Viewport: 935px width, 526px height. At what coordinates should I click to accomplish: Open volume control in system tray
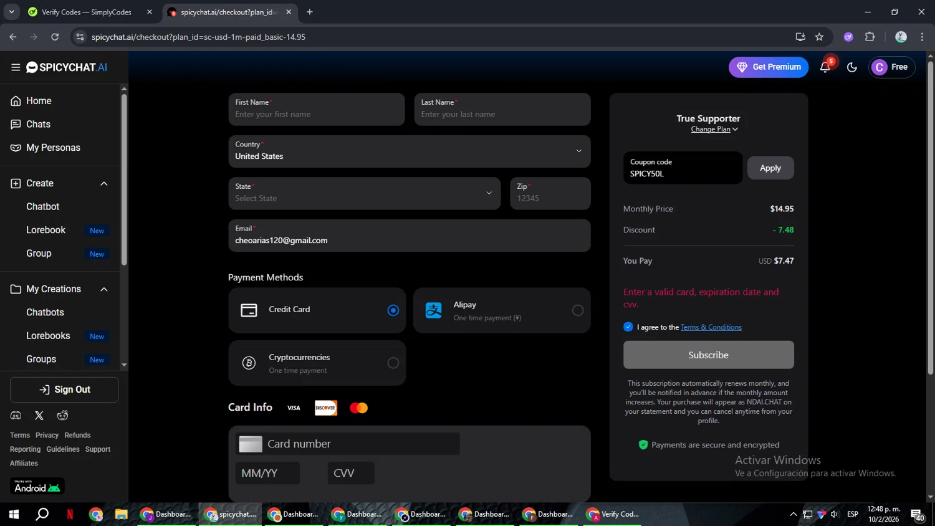(x=835, y=514)
